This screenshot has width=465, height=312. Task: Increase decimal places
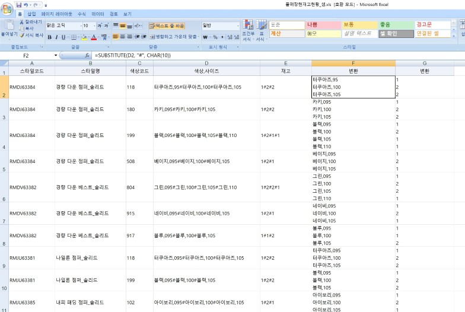coord(230,37)
